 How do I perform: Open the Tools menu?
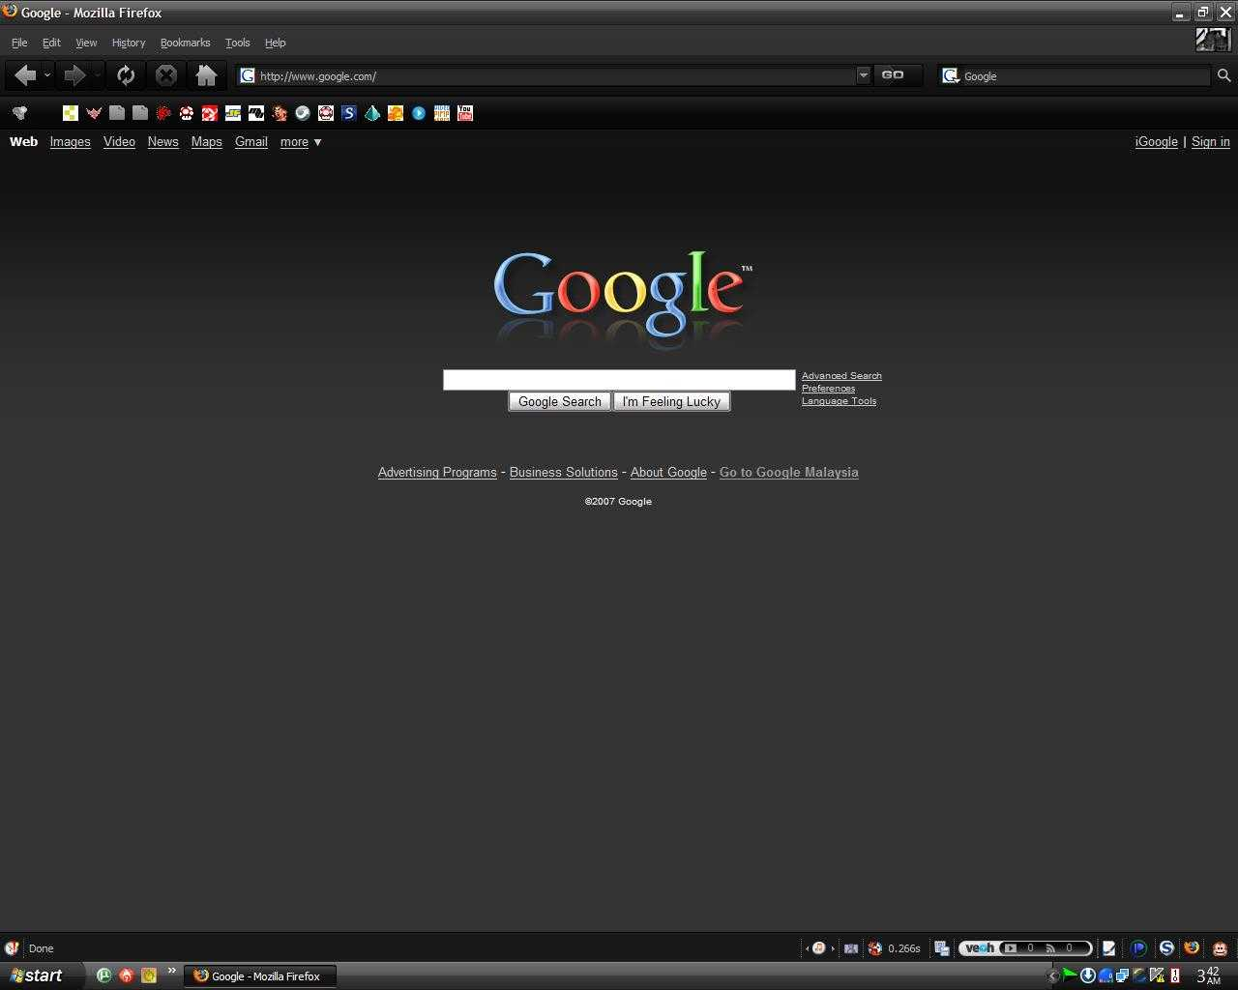coord(237,43)
